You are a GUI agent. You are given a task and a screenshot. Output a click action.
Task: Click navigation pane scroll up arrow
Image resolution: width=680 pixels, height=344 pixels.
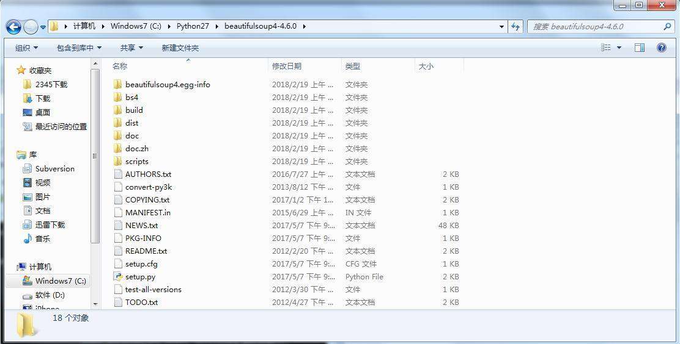(96, 64)
